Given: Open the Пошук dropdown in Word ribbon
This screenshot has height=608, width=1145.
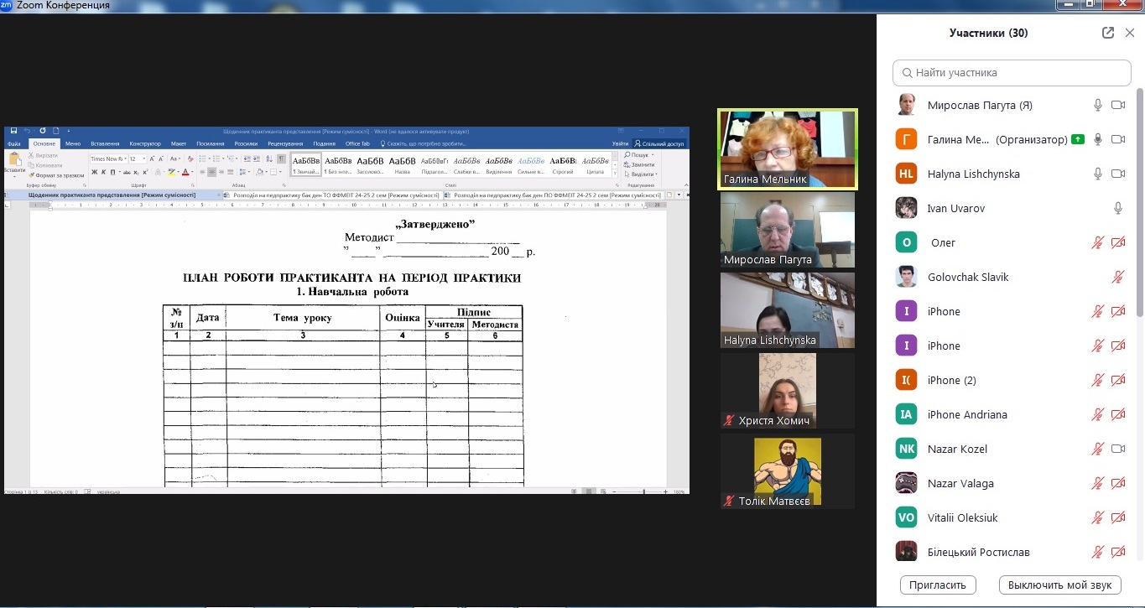Looking at the screenshot, I should 653,155.
